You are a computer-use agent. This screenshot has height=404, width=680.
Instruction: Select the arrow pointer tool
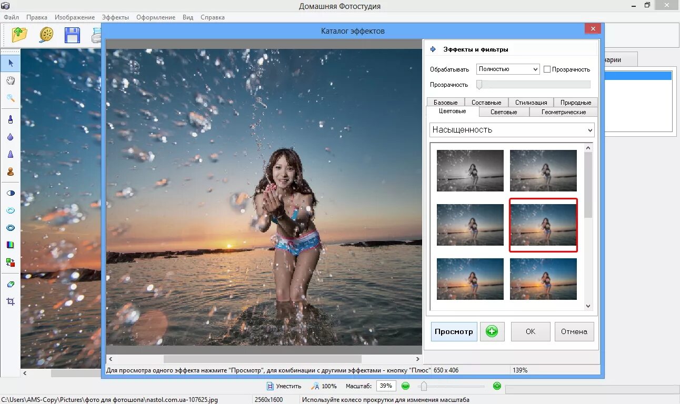click(11, 63)
